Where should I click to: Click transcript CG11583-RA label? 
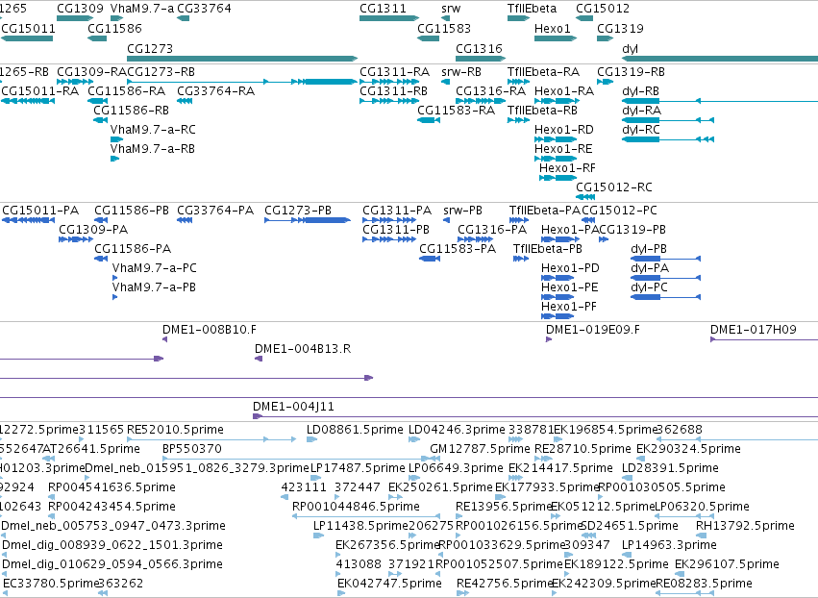coord(456,111)
